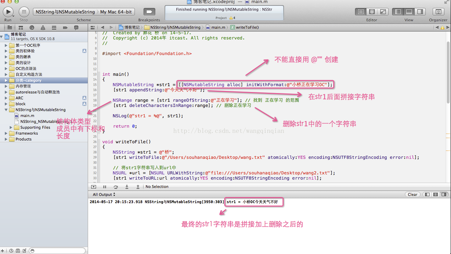Show the Issue navigator
Screen dimensions: 451x254
(x=43, y=27)
